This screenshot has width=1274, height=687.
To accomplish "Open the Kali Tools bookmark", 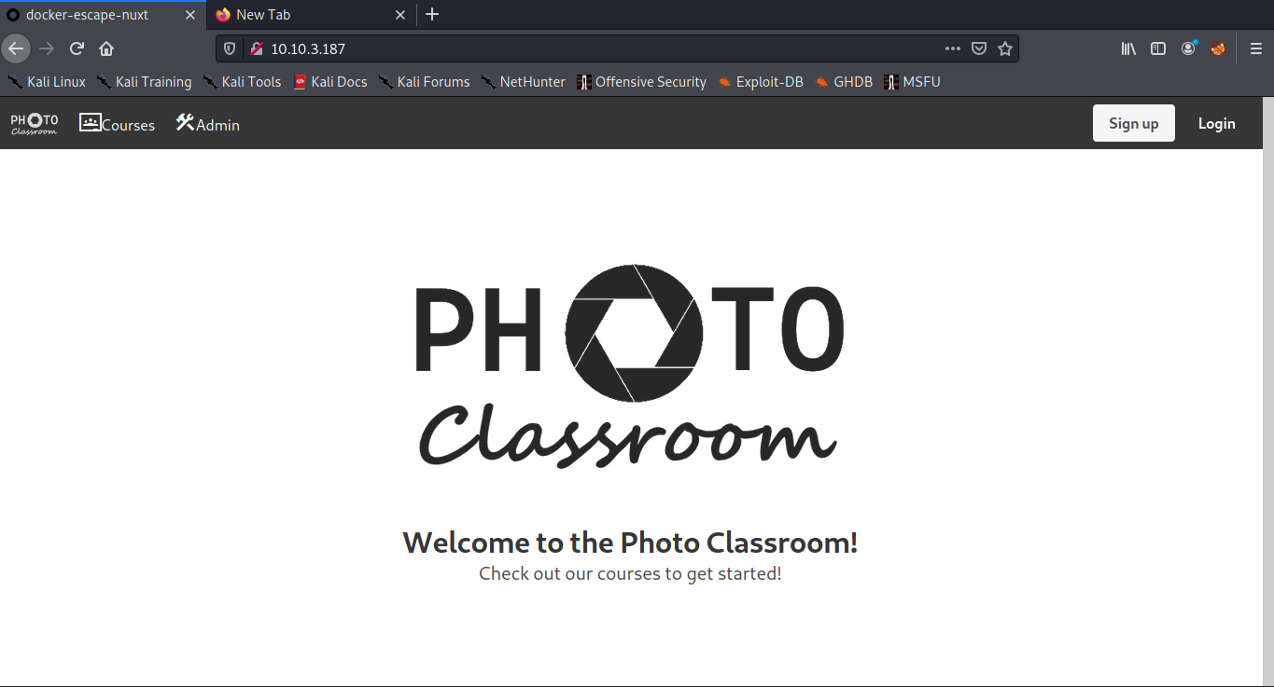I will click(242, 82).
